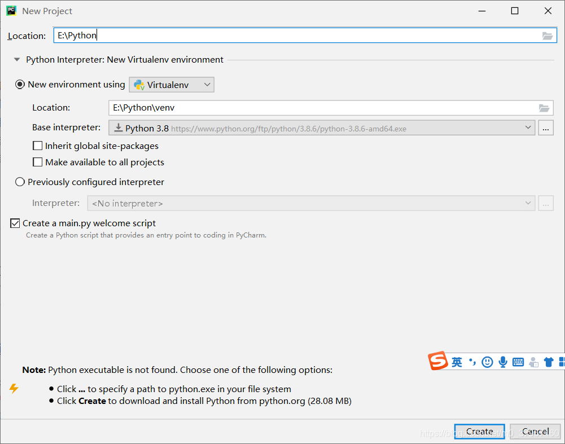Viewport: 565px width, 444px height.
Task: Open Sogou toolbox grid icon
Action: click(x=562, y=362)
